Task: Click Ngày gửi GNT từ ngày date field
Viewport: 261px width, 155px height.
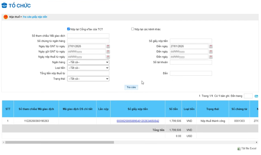Action: [86, 52]
